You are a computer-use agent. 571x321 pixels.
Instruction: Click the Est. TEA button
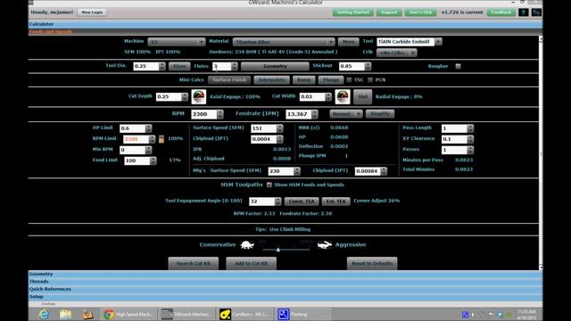point(335,202)
